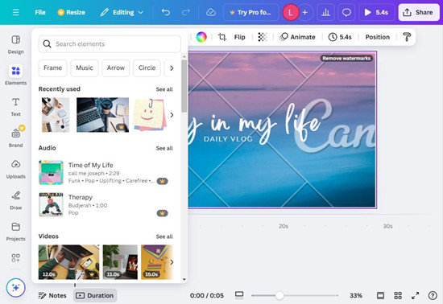Pick the 12.0s video thumbnail
The width and height of the screenshot is (443, 304).
(68, 262)
